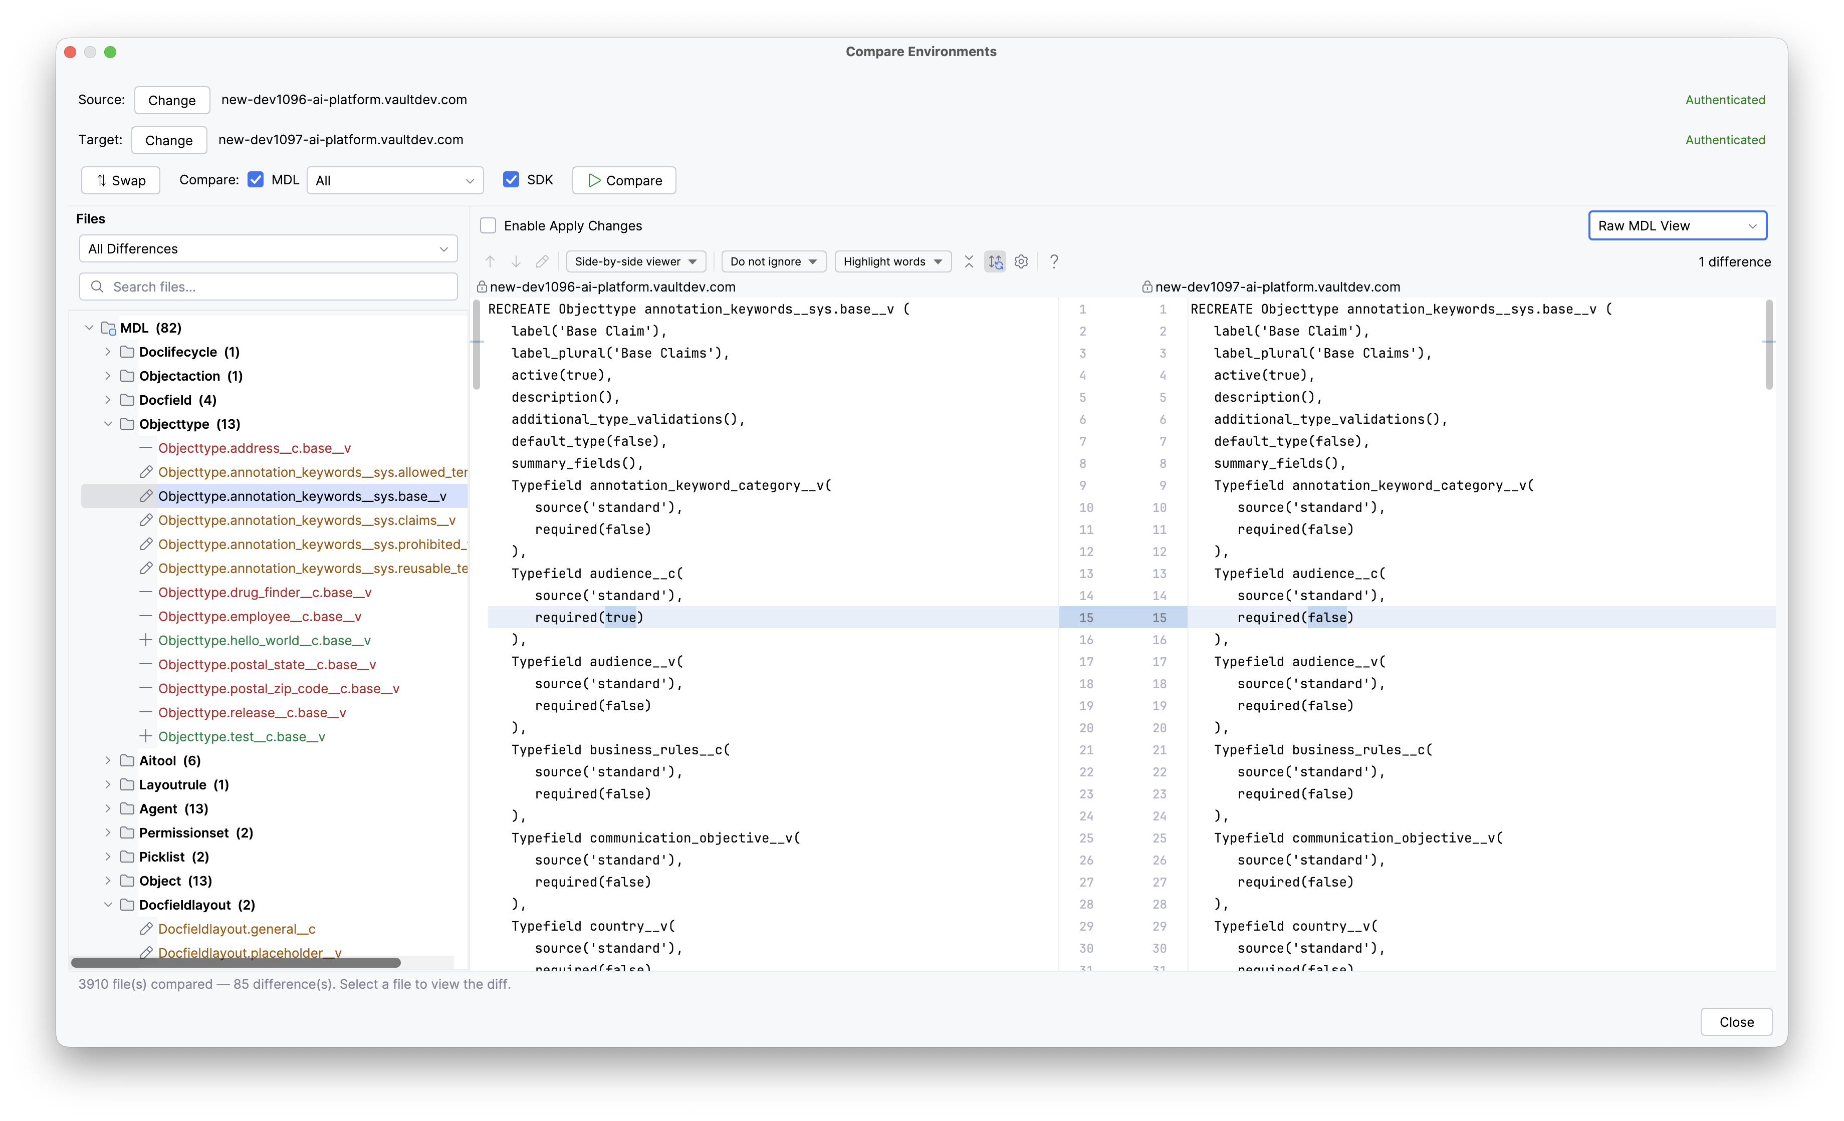
Task: Click the Compare play icon
Action: point(594,180)
